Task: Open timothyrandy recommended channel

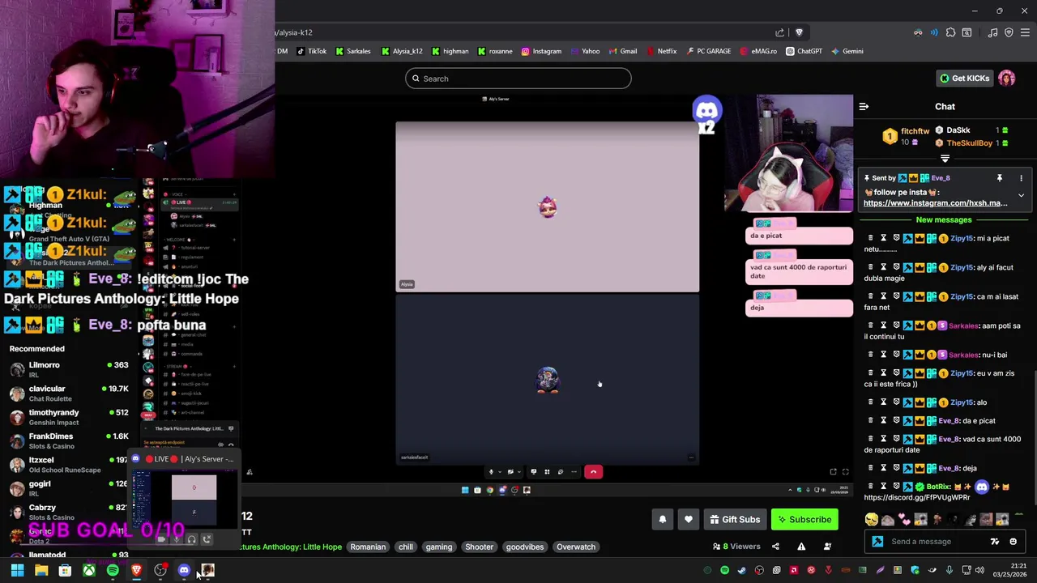Action: pos(67,417)
